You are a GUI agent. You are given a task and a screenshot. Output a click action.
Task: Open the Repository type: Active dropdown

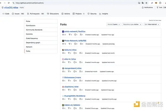[132, 24]
